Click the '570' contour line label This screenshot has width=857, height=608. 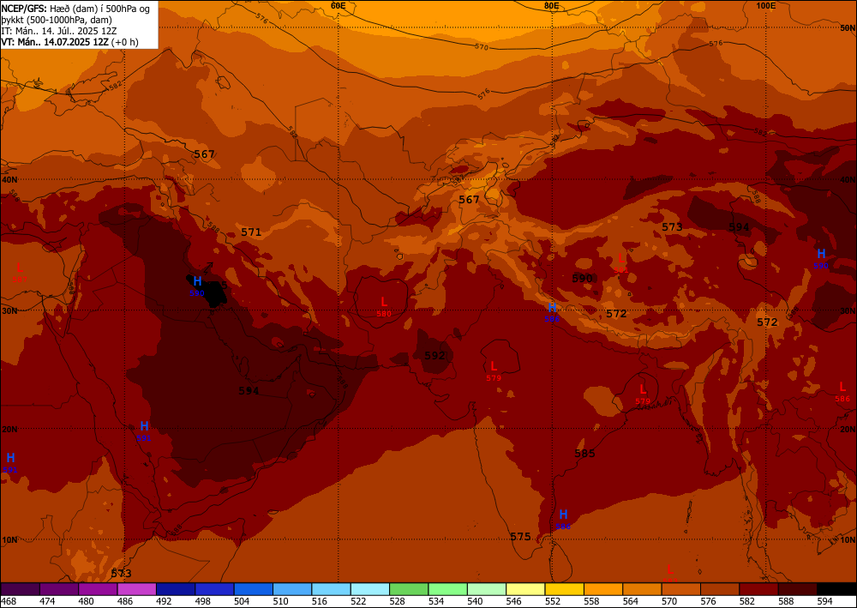coord(481,47)
